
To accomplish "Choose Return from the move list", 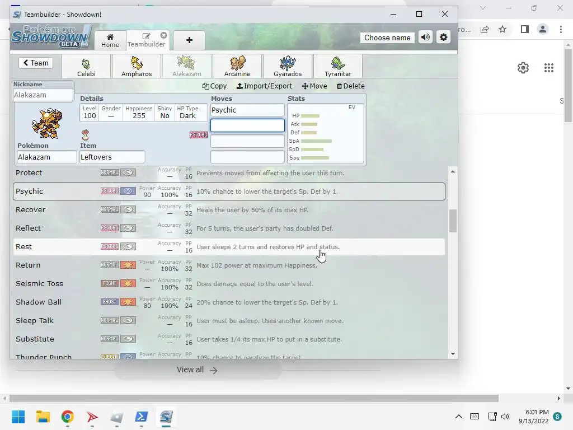I will 229,265.
